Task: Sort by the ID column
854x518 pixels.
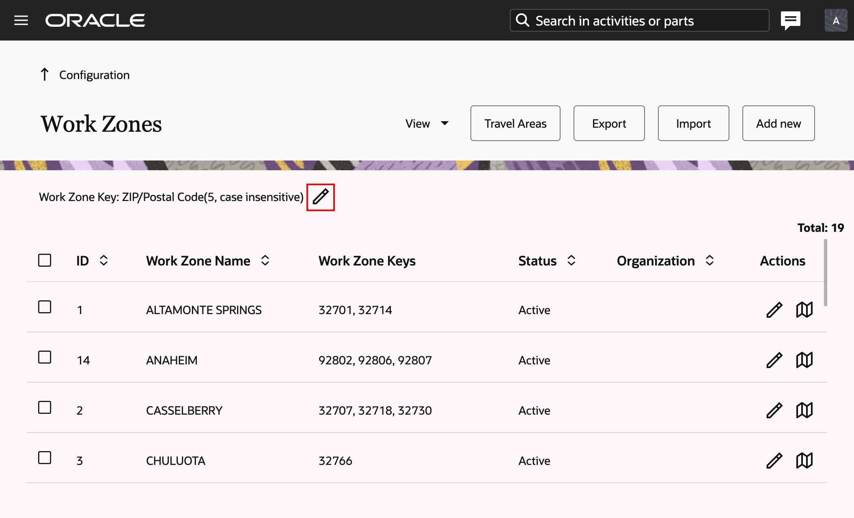Action: pos(104,261)
